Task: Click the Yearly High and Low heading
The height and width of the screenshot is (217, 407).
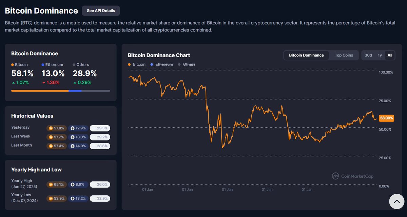Action: (36, 170)
